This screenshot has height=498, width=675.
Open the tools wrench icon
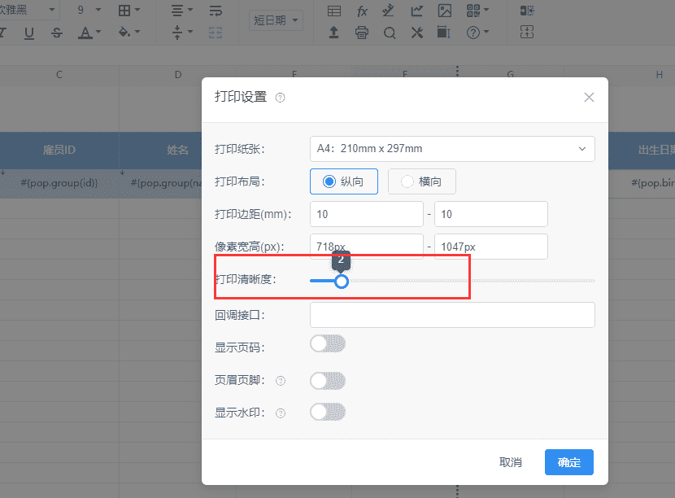[416, 33]
